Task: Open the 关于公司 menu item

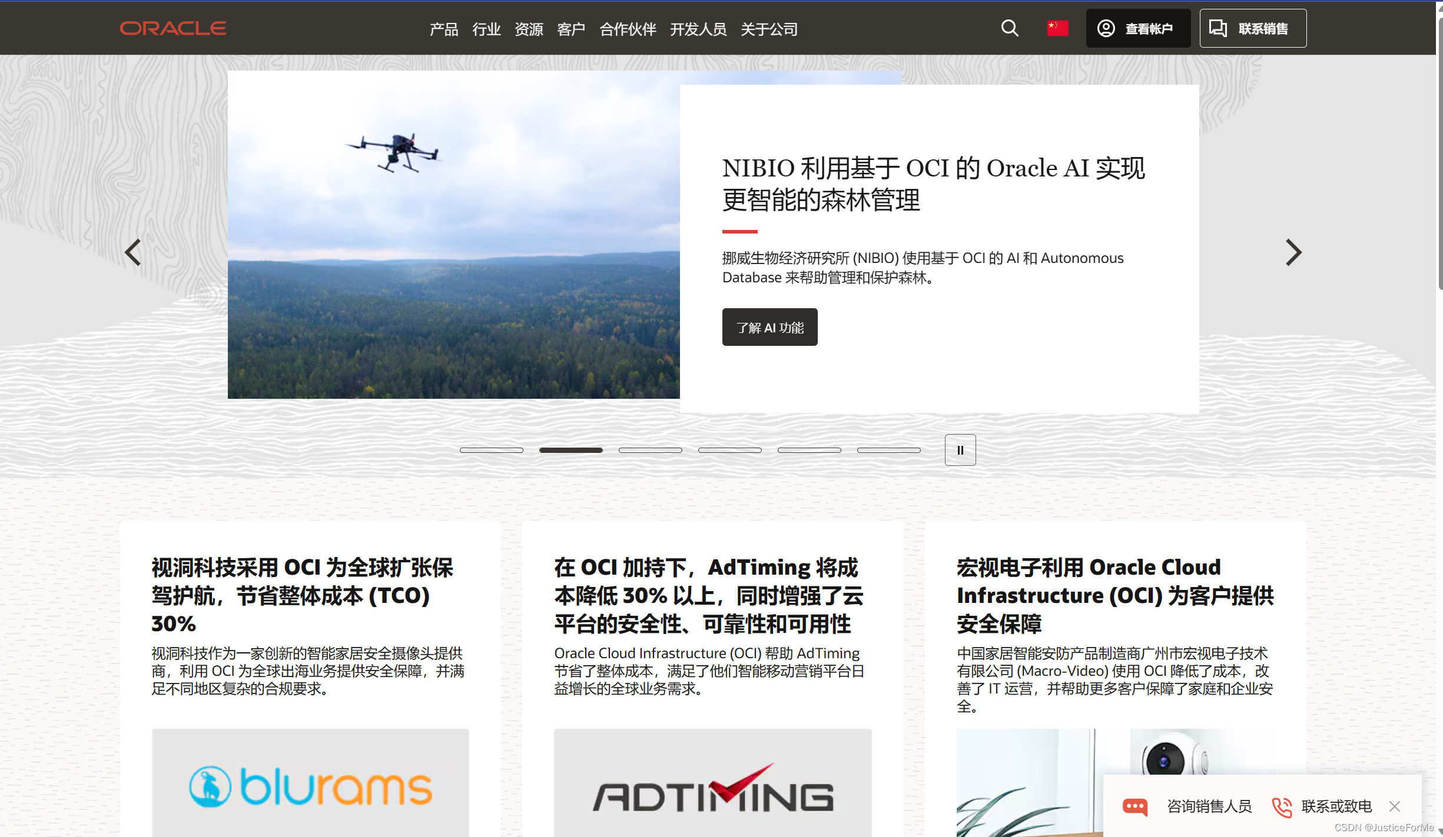Action: click(x=768, y=29)
